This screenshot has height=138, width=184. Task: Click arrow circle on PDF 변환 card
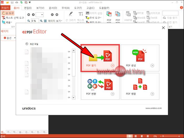click(113, 94)
